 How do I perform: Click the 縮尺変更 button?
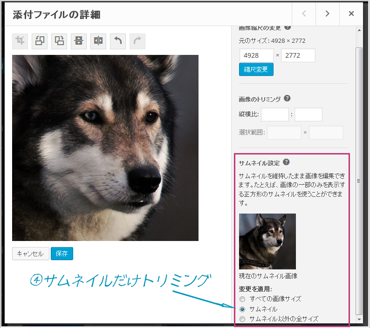pos(256,69)
